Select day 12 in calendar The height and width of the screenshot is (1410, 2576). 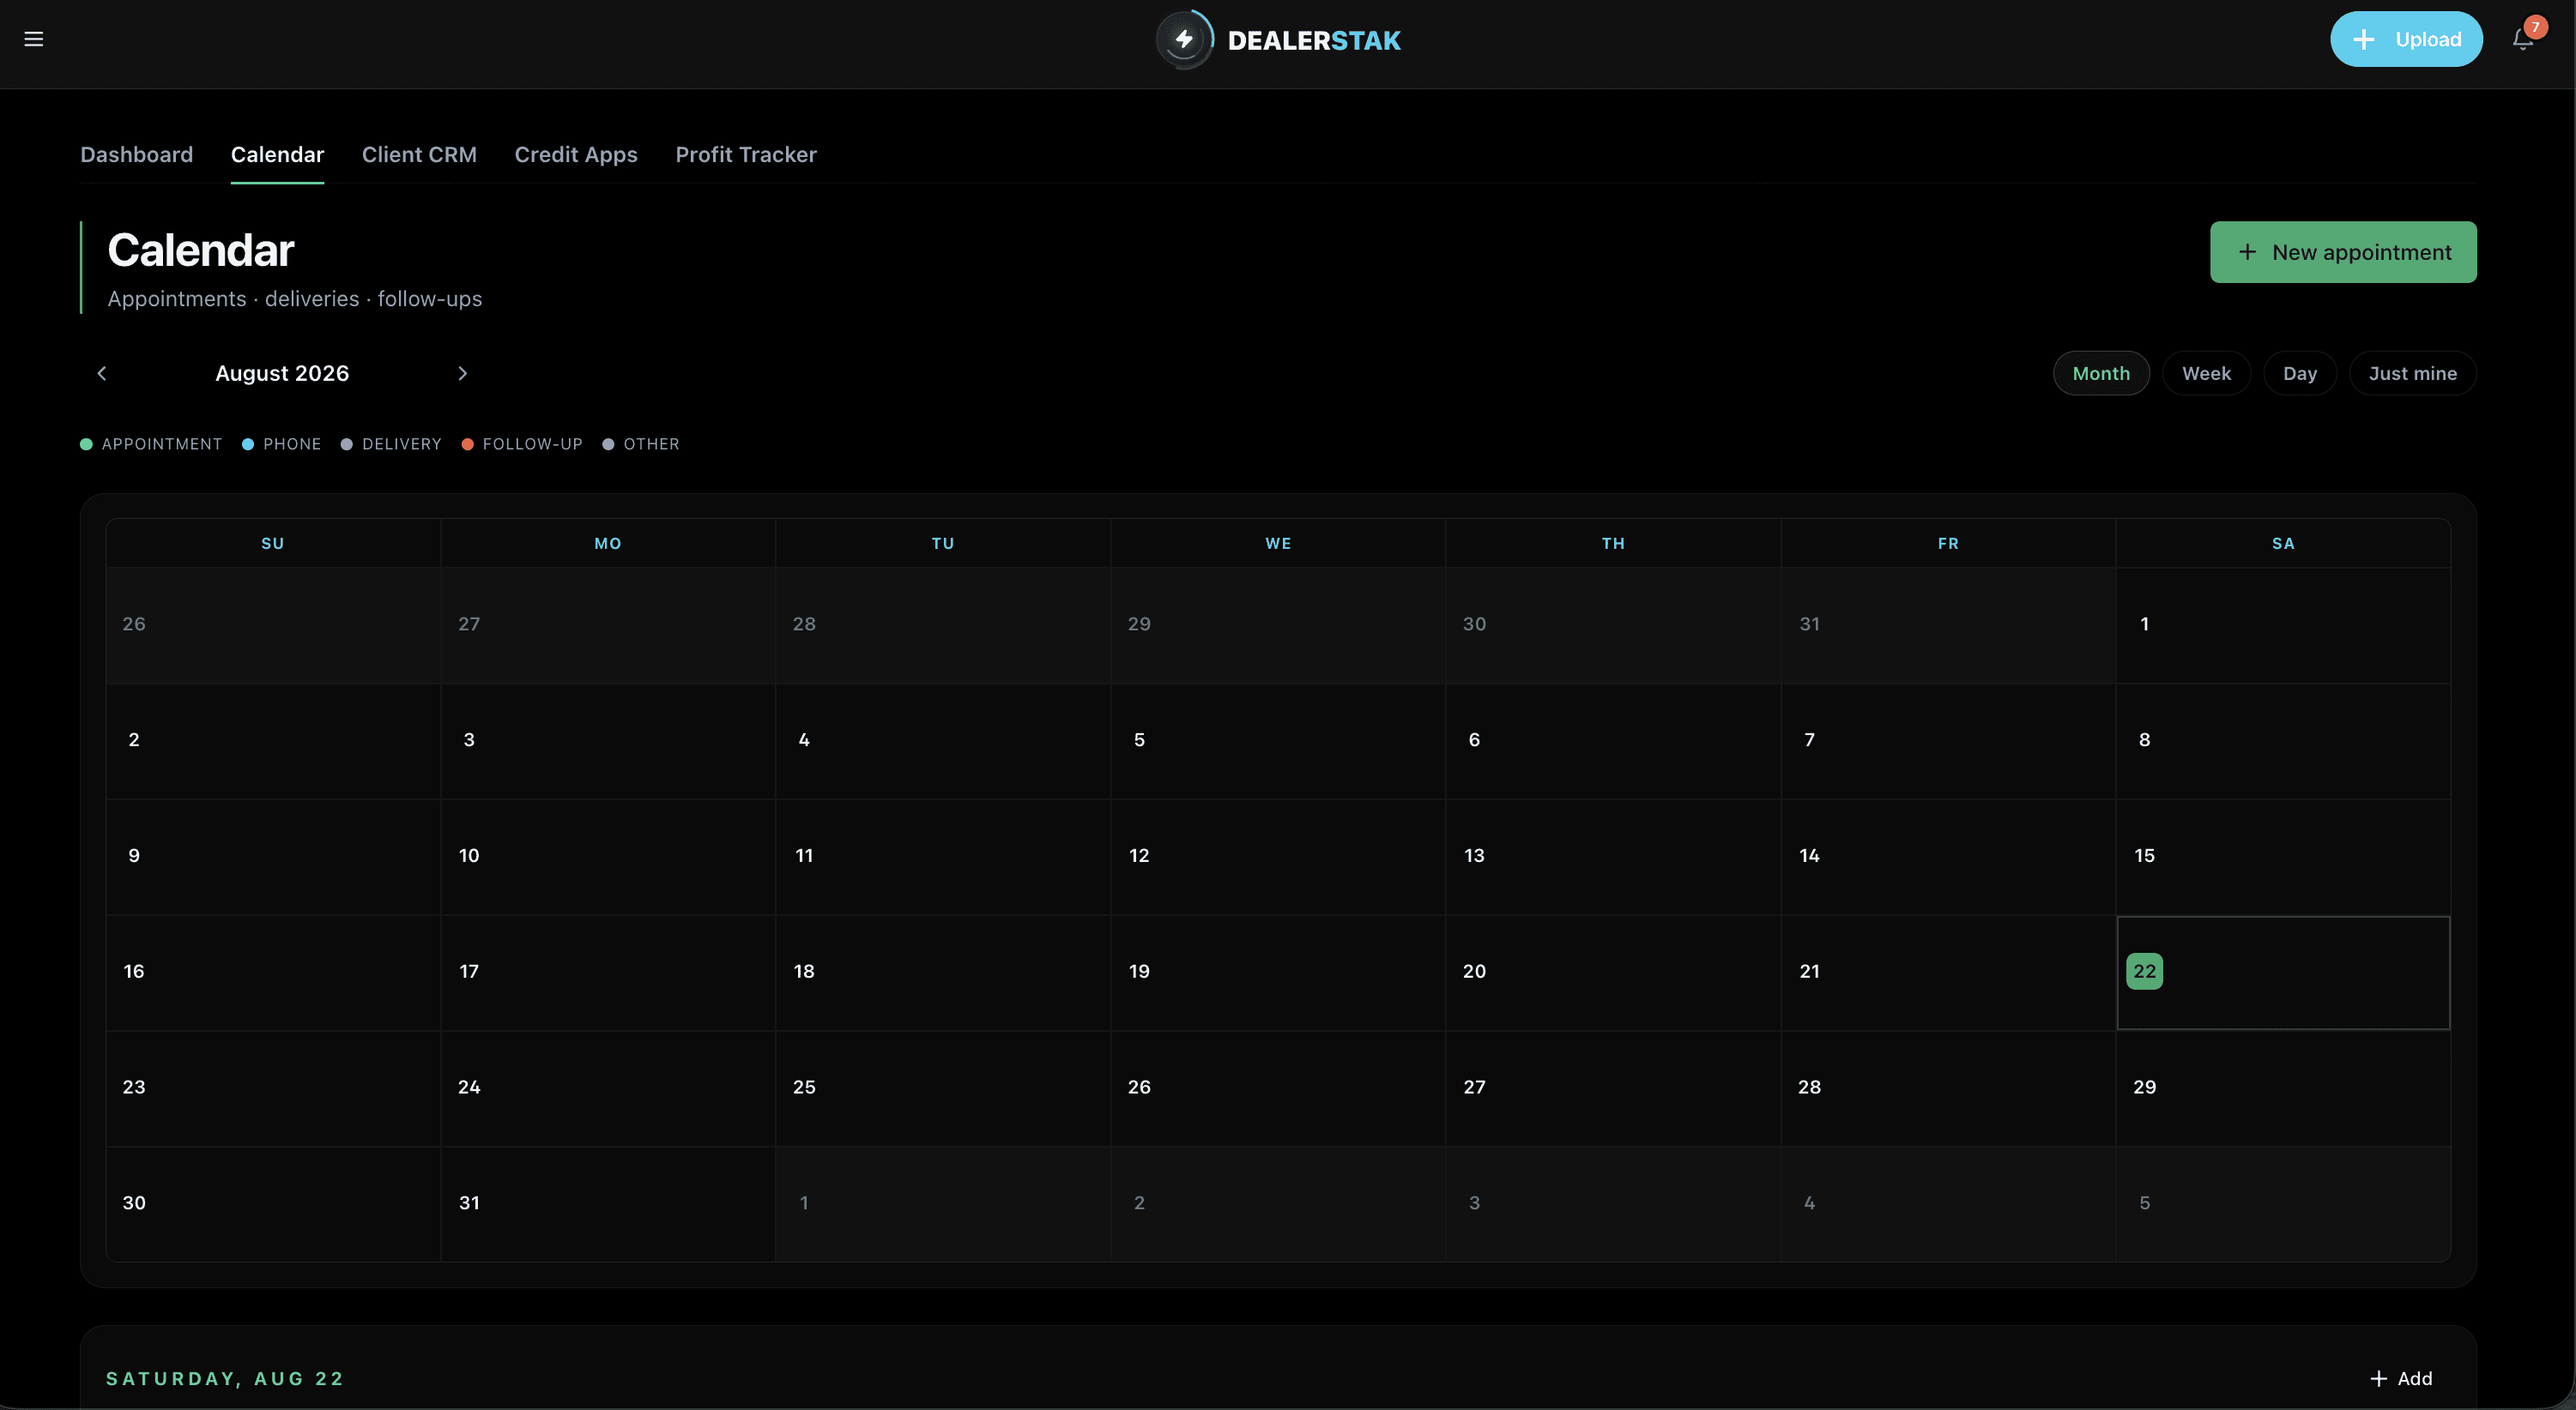tap(1278, 857)
